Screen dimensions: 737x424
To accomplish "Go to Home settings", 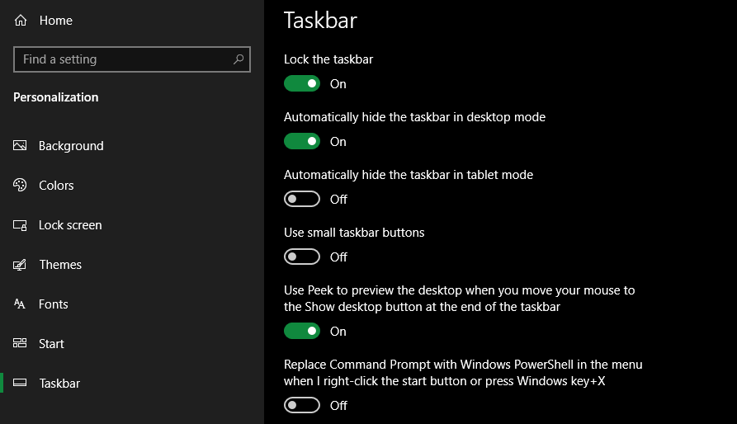I will point(55,21).
